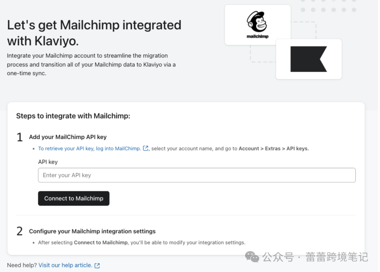
Task: Click 'Integrate your Mailchimp account' description paragraph
Action: 91,64
